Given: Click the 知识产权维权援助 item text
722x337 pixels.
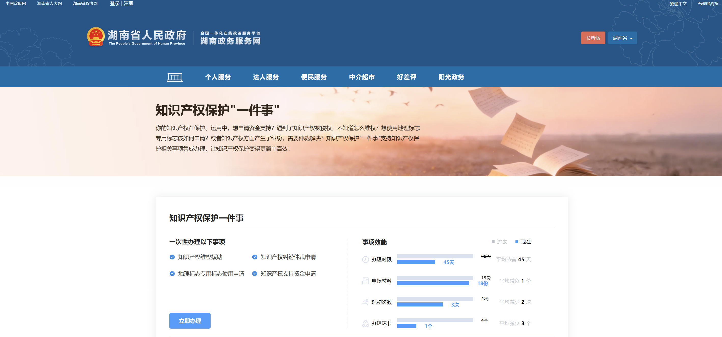Looking at the screenshot, I should 200,257.
